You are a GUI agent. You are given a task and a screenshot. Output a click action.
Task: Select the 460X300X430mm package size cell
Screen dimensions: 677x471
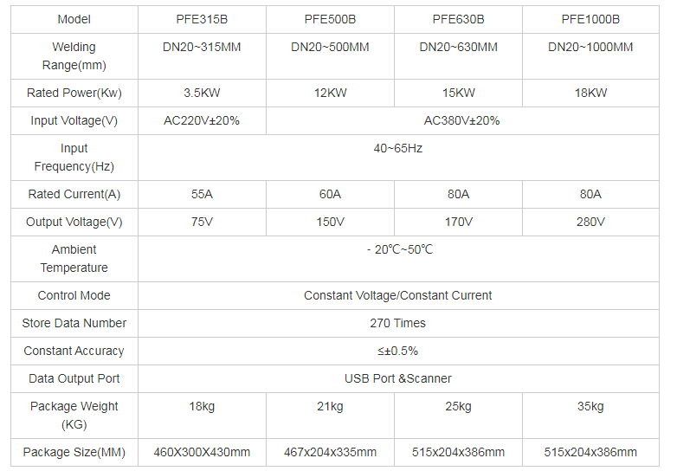[202, 452]
